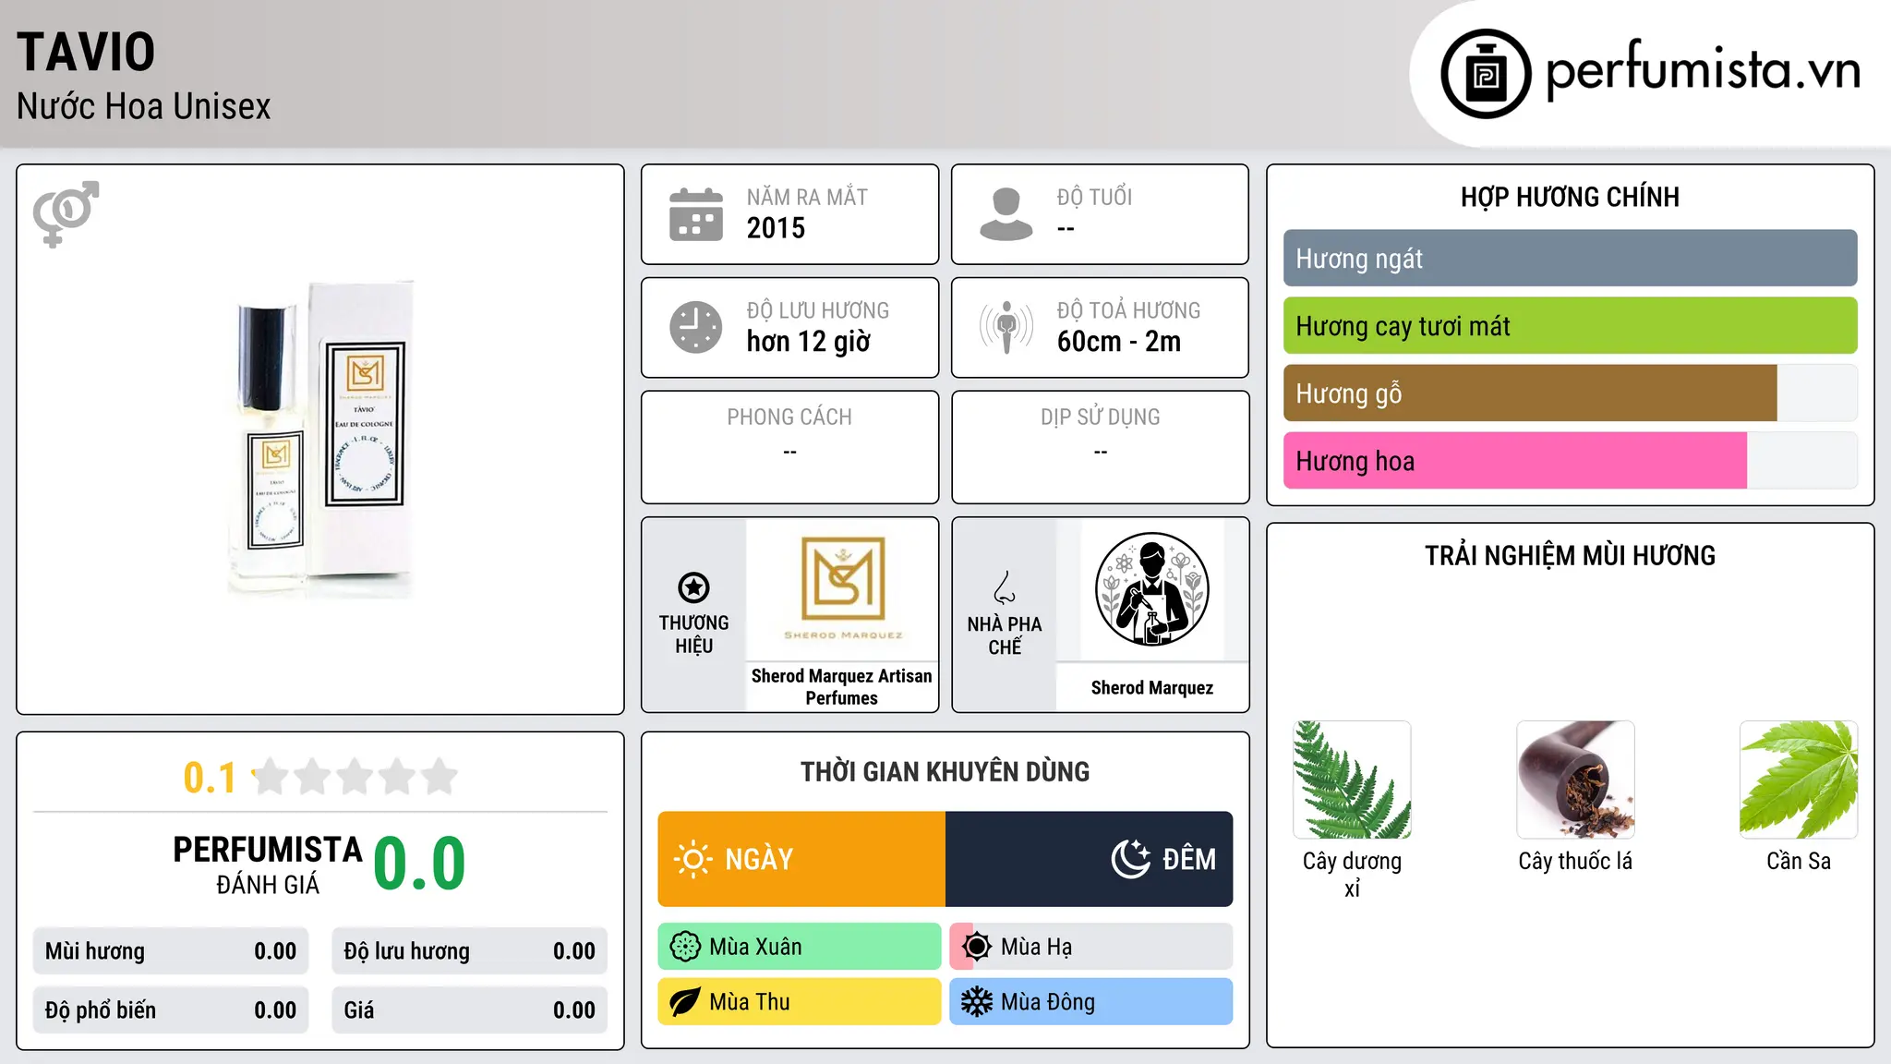Choose the Mùa Thu season bar
This screenshot has width=1891, height=1064.
(800, 1002)
